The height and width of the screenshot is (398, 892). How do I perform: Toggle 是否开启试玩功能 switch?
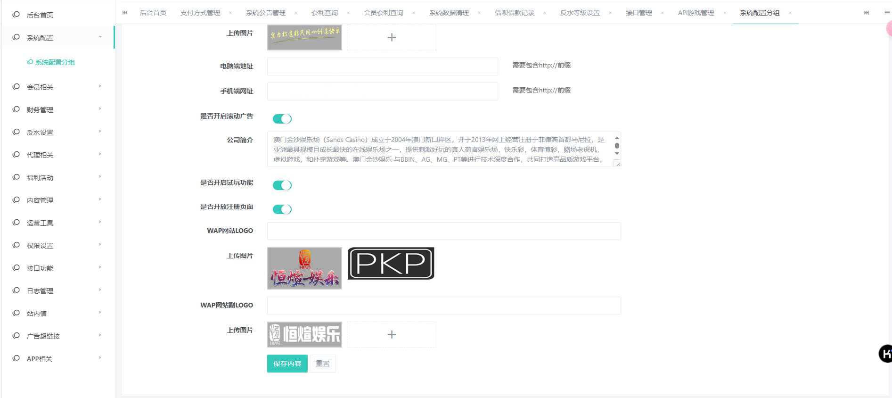pyautogui.click(x=282, y=185)
